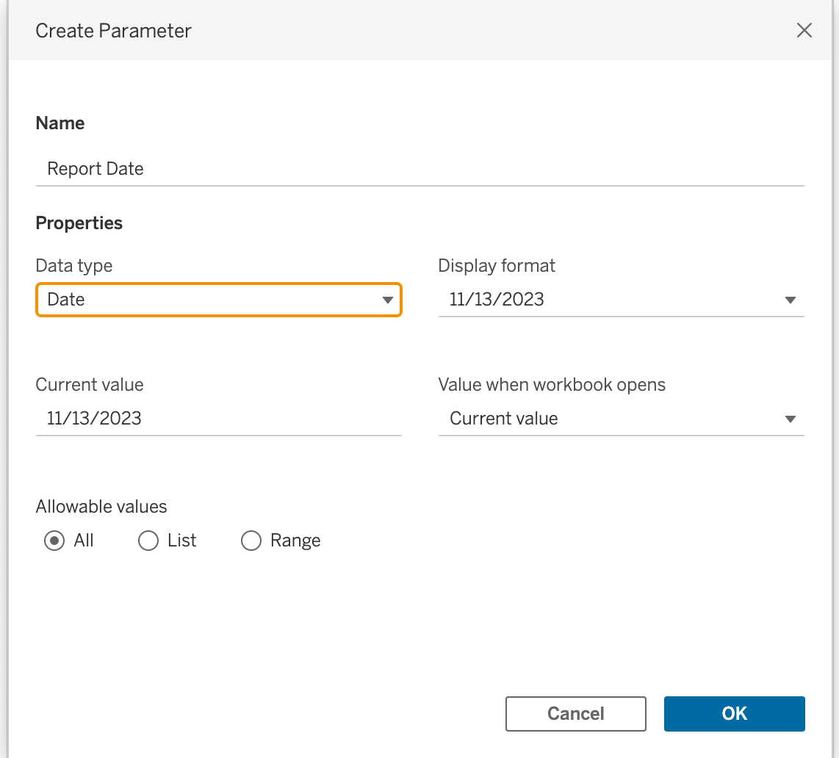
Task: Click the Value when workbook opens arrow
Action: [x=791, y=419]
